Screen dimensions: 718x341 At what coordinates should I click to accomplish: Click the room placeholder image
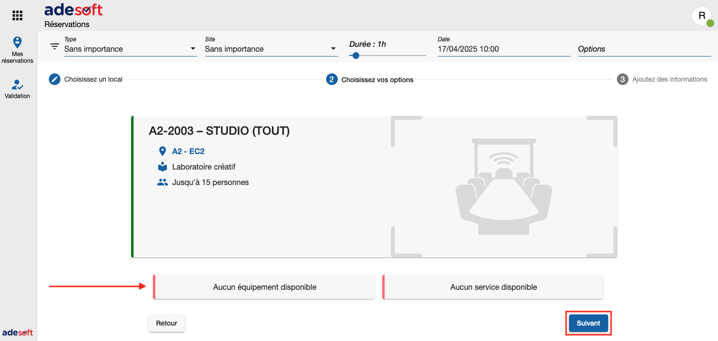[503, 187]
